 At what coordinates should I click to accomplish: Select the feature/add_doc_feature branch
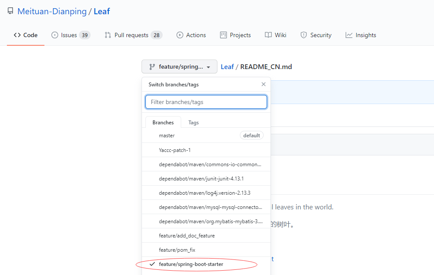[206, 236]
